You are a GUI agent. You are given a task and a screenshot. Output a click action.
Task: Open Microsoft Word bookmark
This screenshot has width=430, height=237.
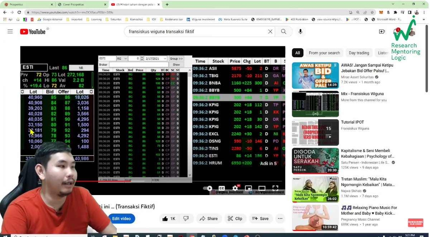(x=387, y=19)
